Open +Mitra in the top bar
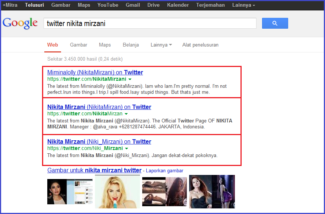325x214 pixels. 10,5
